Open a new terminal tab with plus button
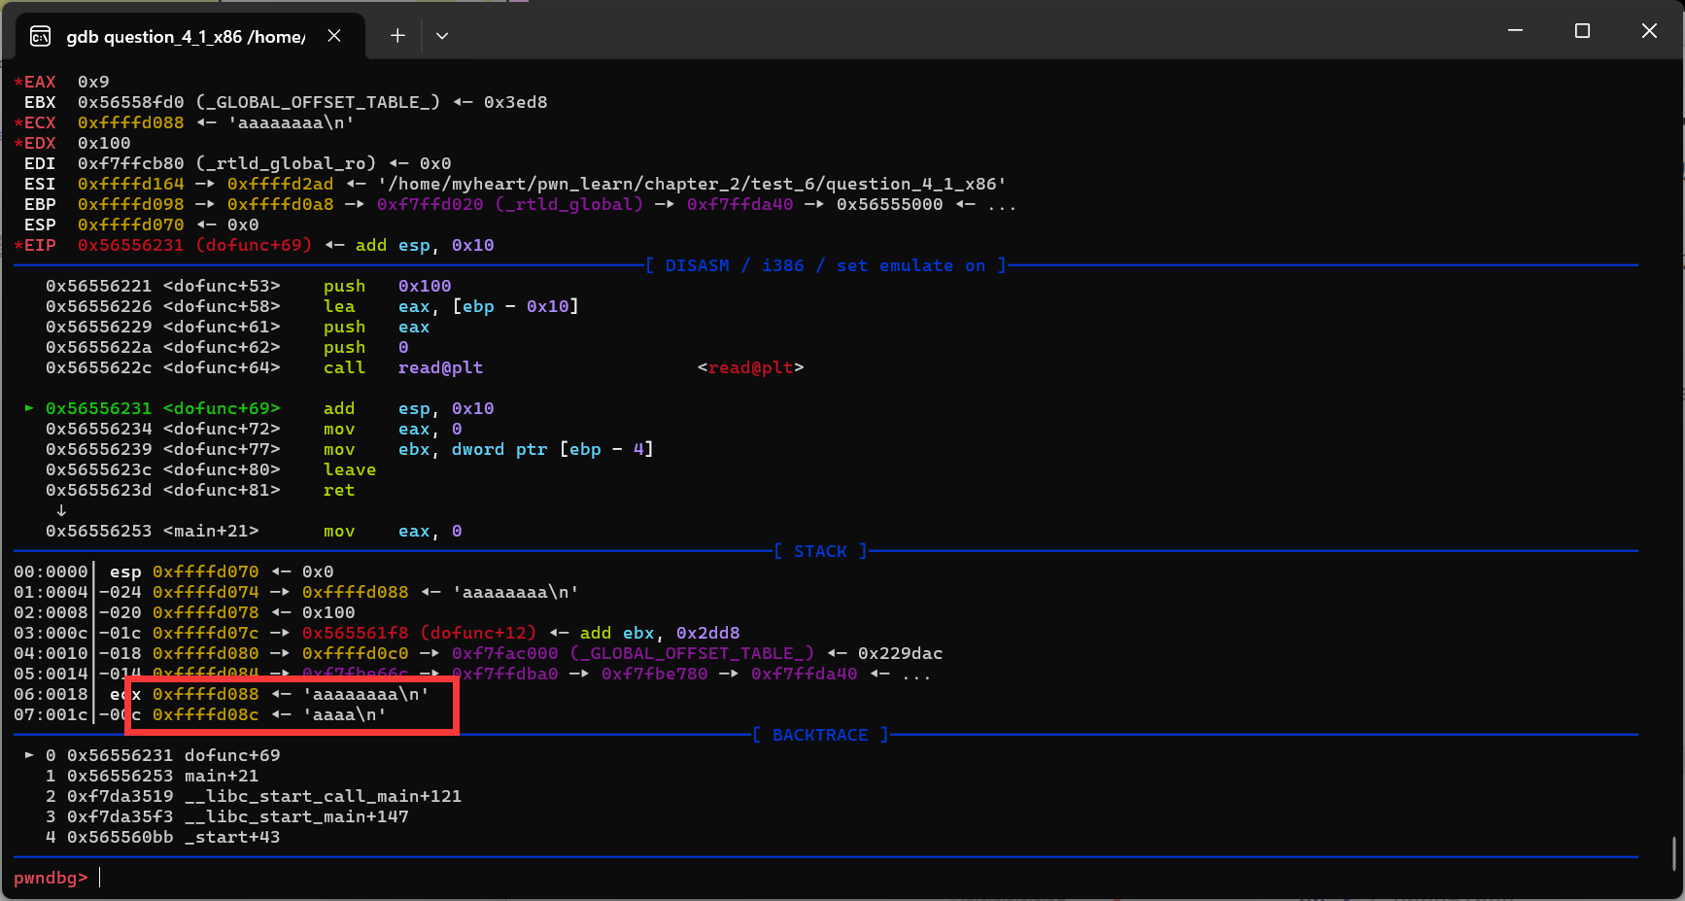Viewport: 1685px width, 901px height. pyautogui.click(x=397, y=36)
